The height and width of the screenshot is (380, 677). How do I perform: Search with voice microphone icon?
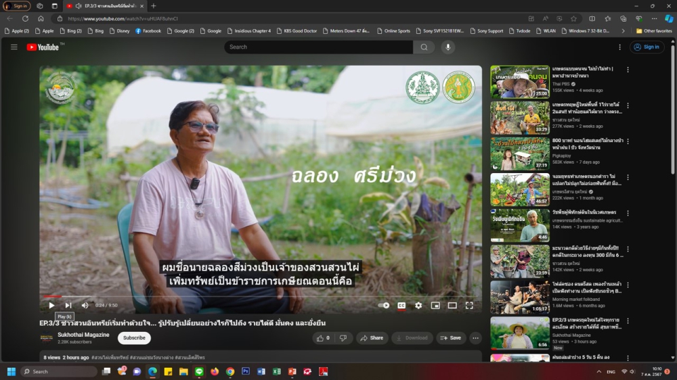click(x=447, y=47)
